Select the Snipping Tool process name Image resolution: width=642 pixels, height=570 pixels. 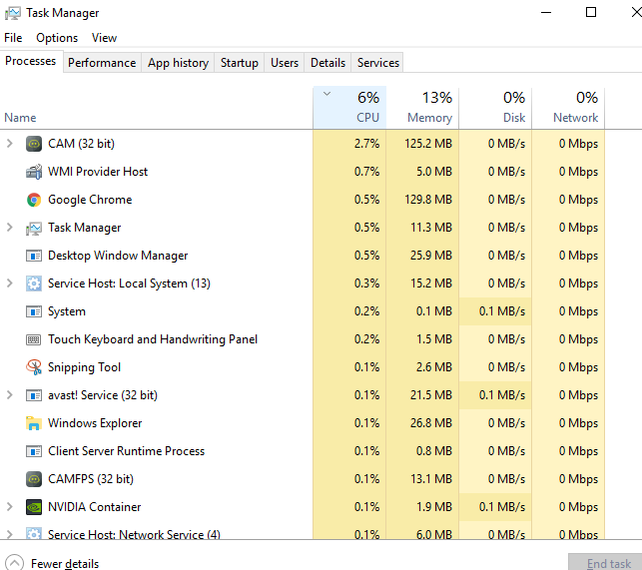click(x=84, y=367)
